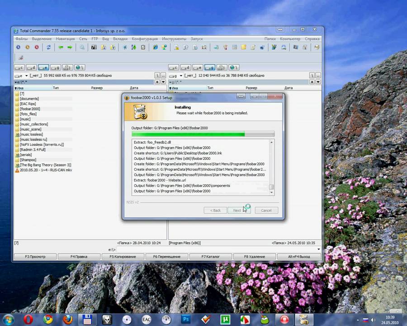Click the blue gear icon in Total Commander toolbar

click(18, 47)
